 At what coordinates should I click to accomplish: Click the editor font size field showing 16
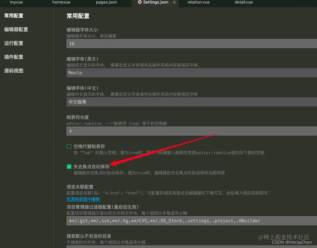pyautogui.click(x=160, y=43)
